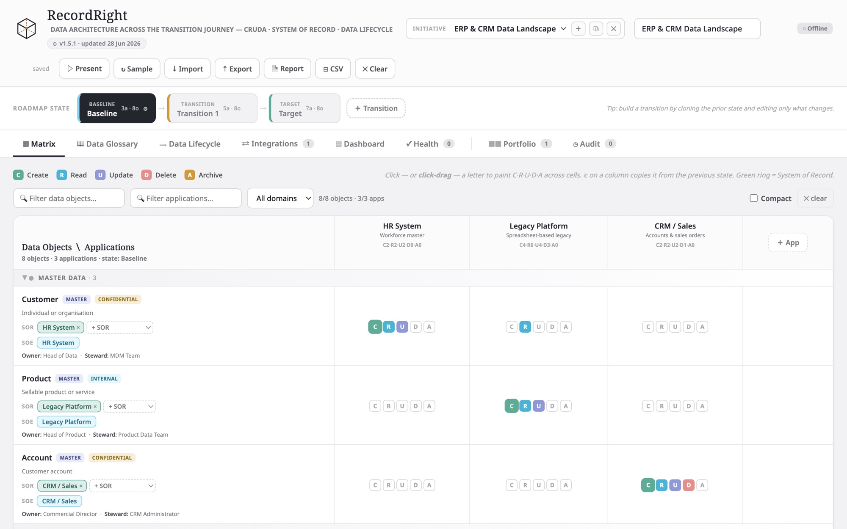Add a new App column
The width and height of the screenshot is (847, 529).
tap(788, 242)
